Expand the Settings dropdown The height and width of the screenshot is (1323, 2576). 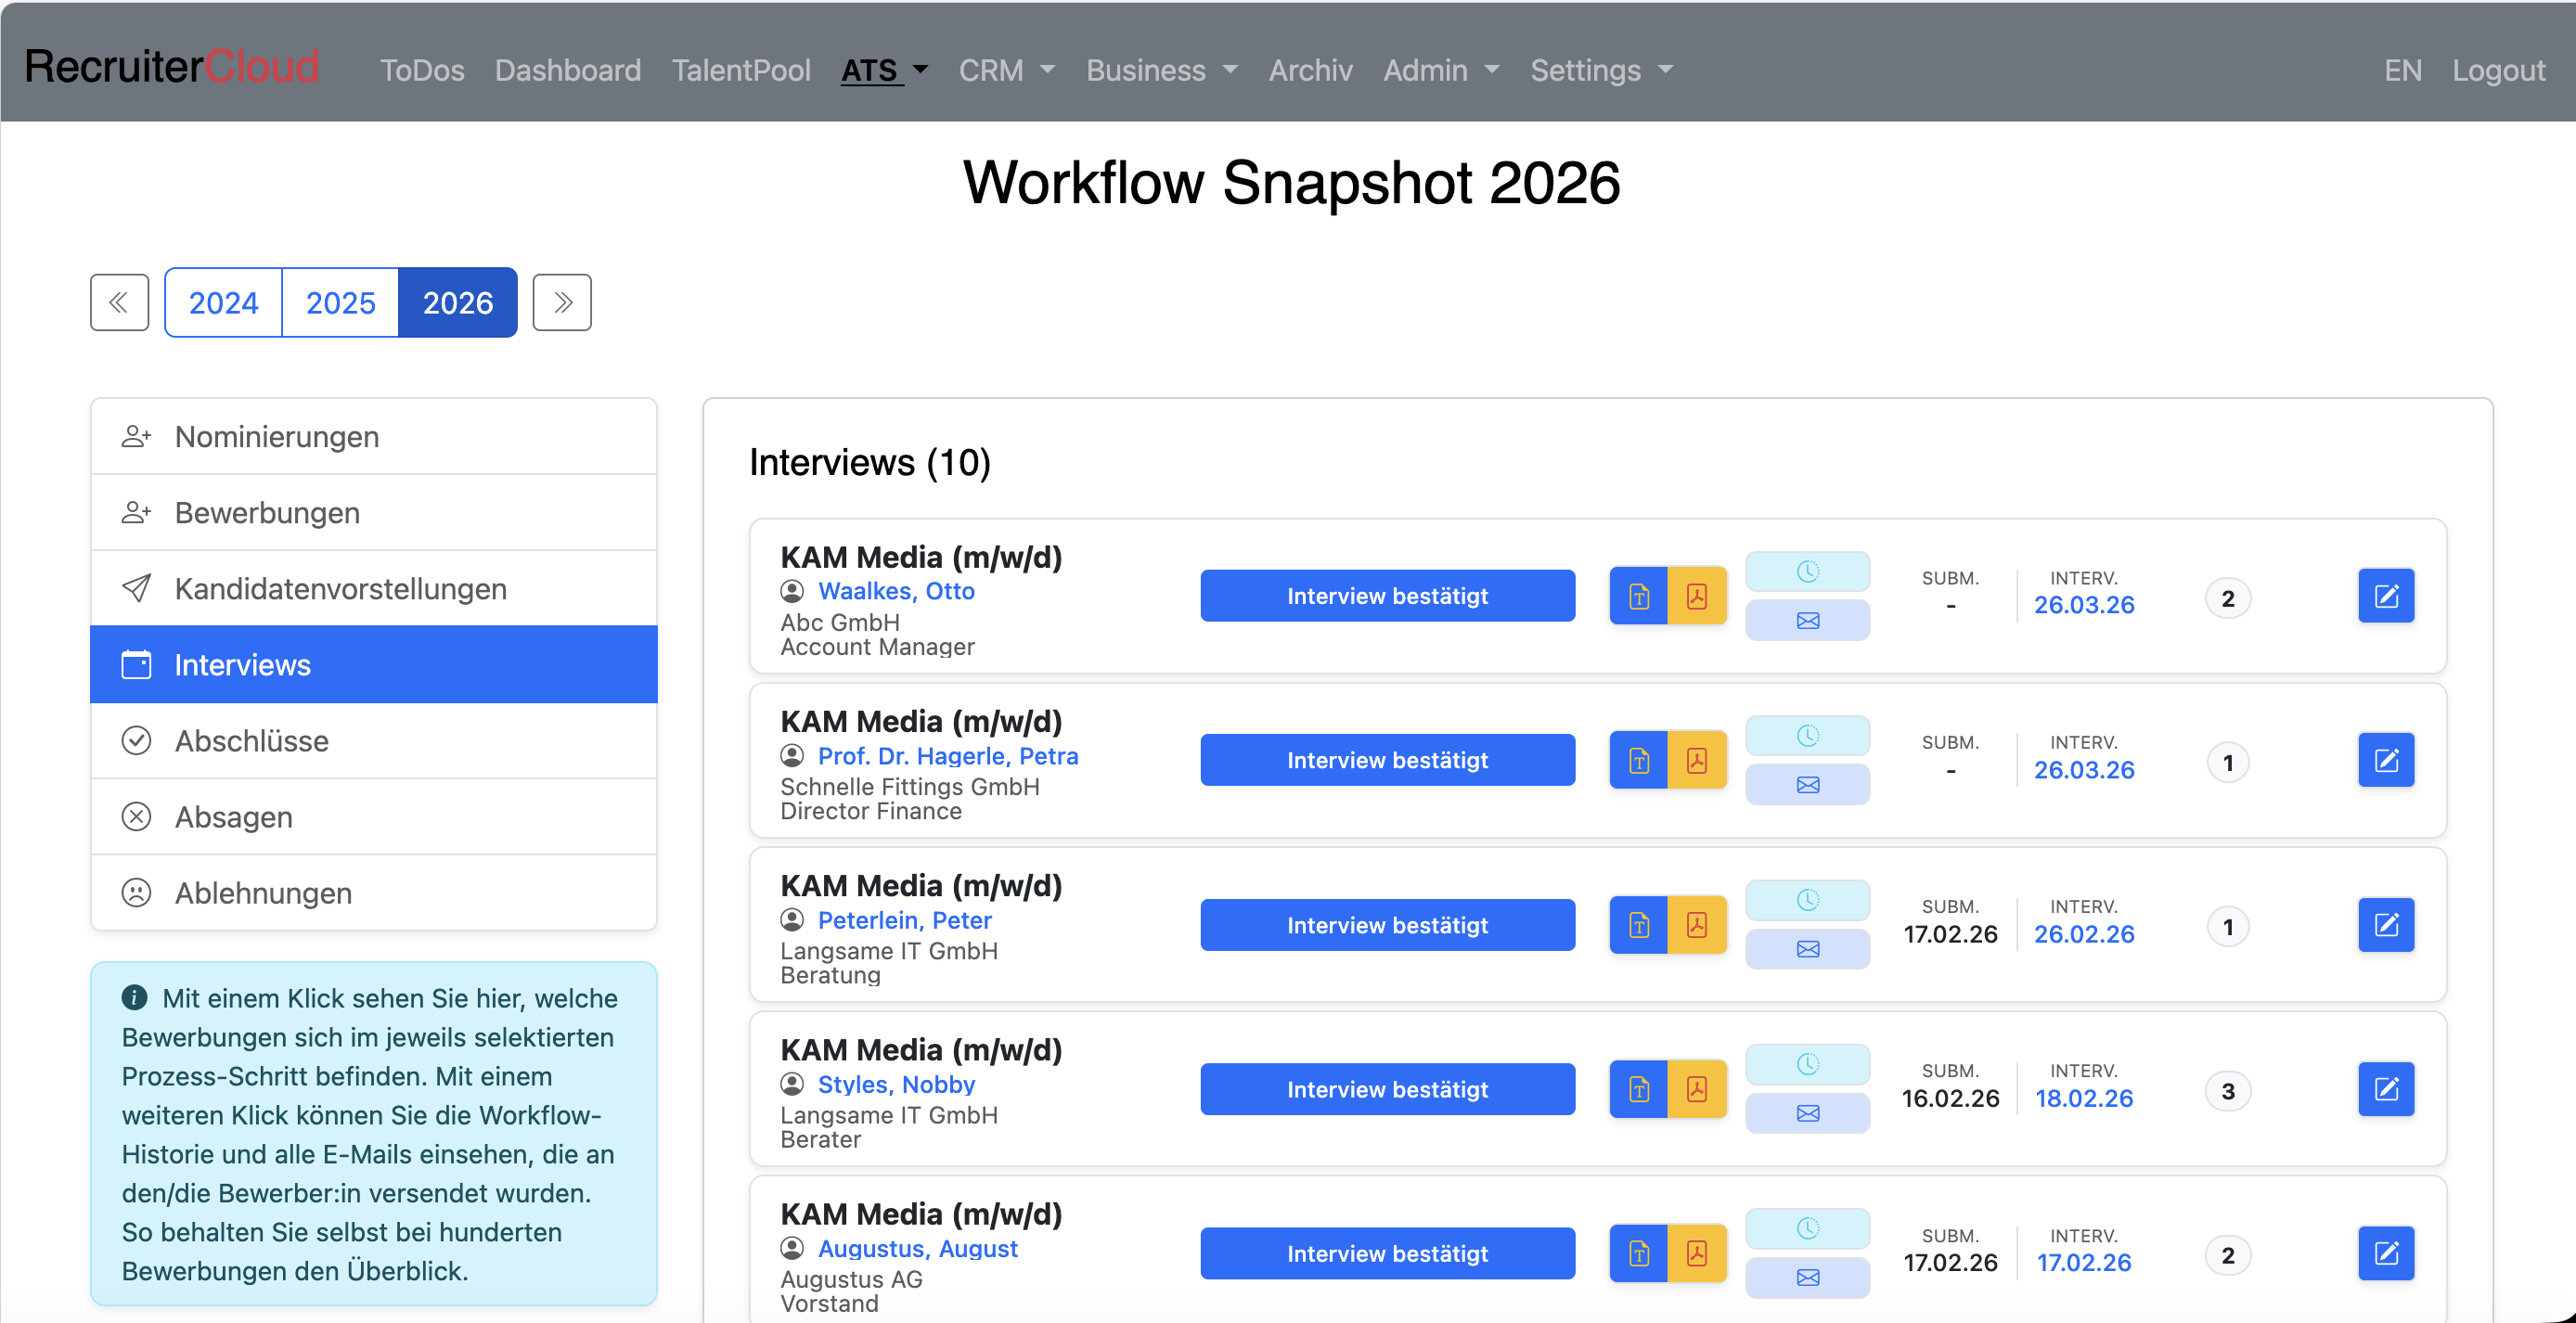pyautogui.click(x=1600, y=70)
